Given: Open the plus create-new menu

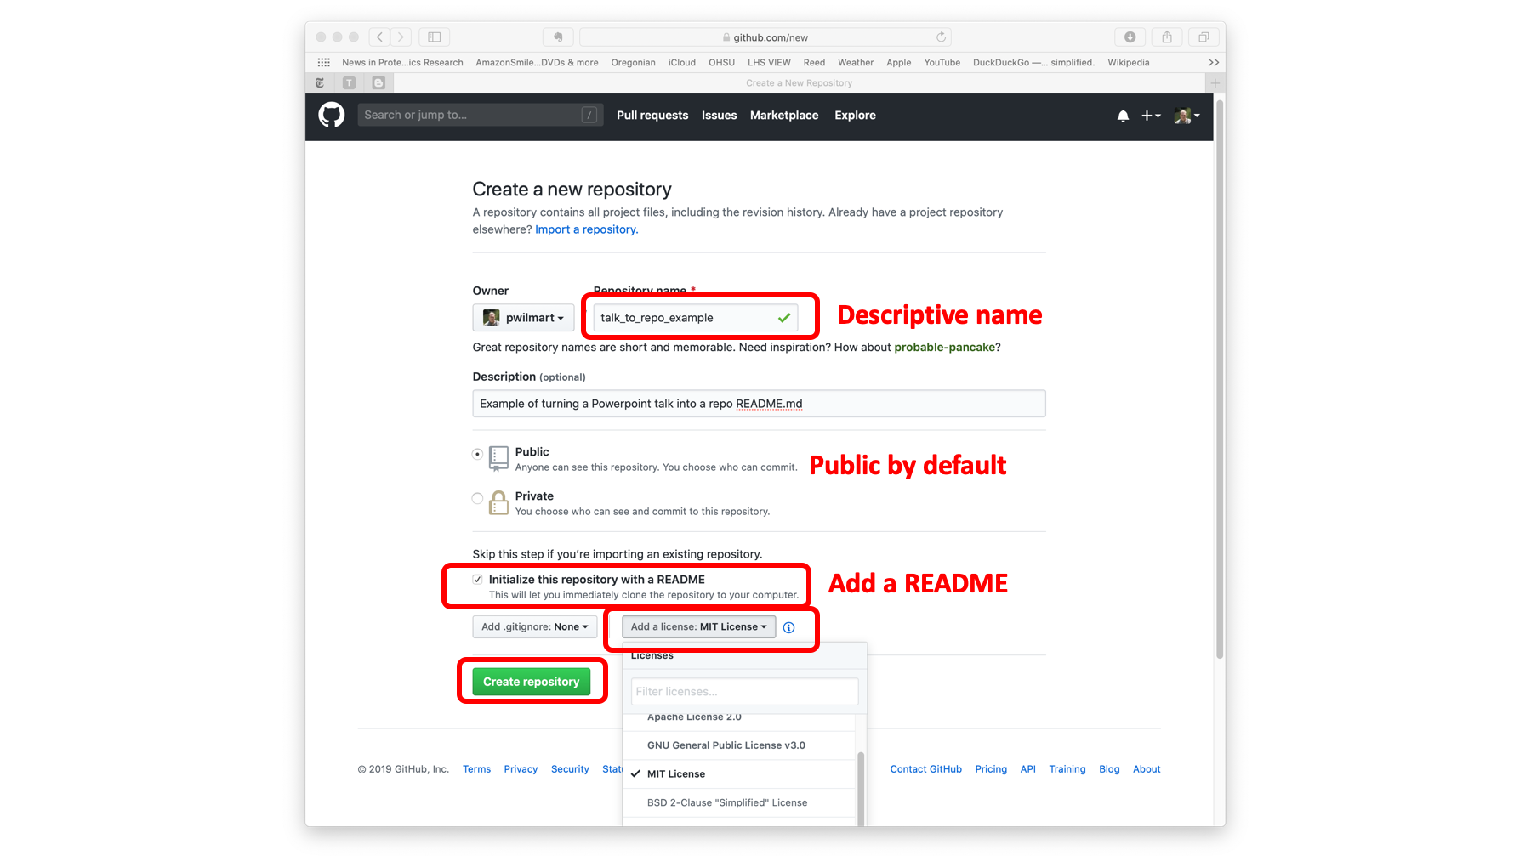Looking at the screenshot, I should (1151, 116).
